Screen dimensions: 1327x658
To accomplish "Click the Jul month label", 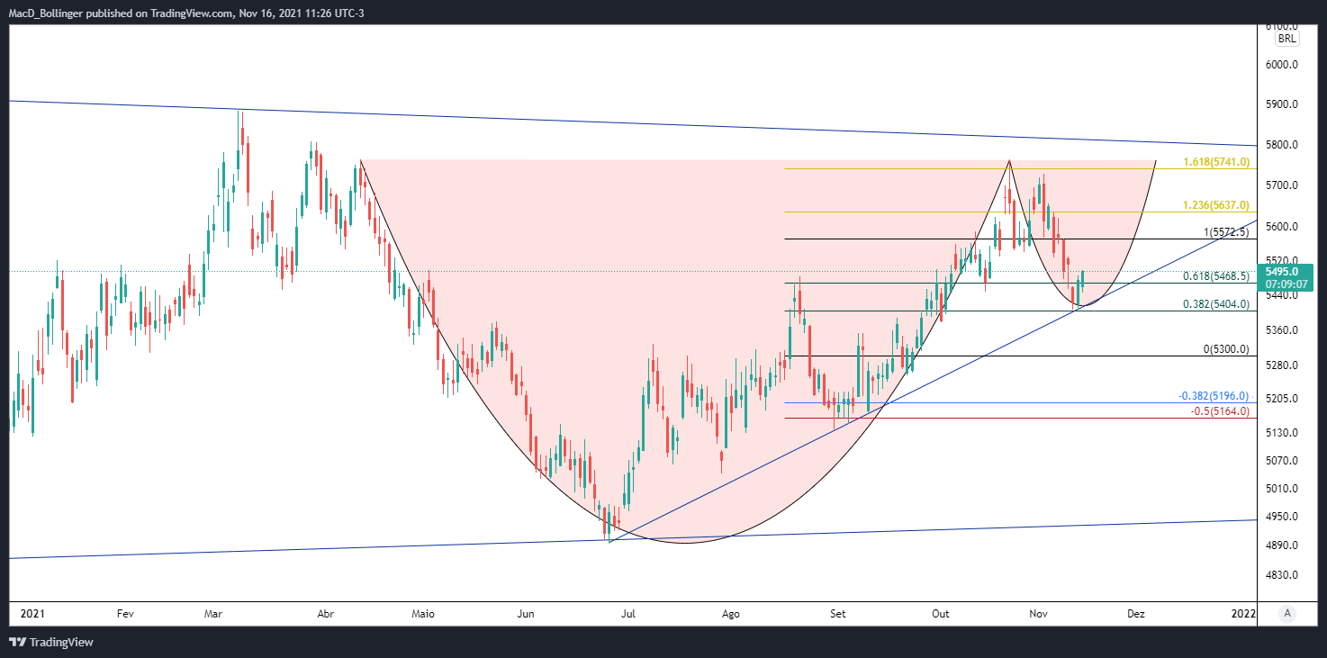I will 628,614.
